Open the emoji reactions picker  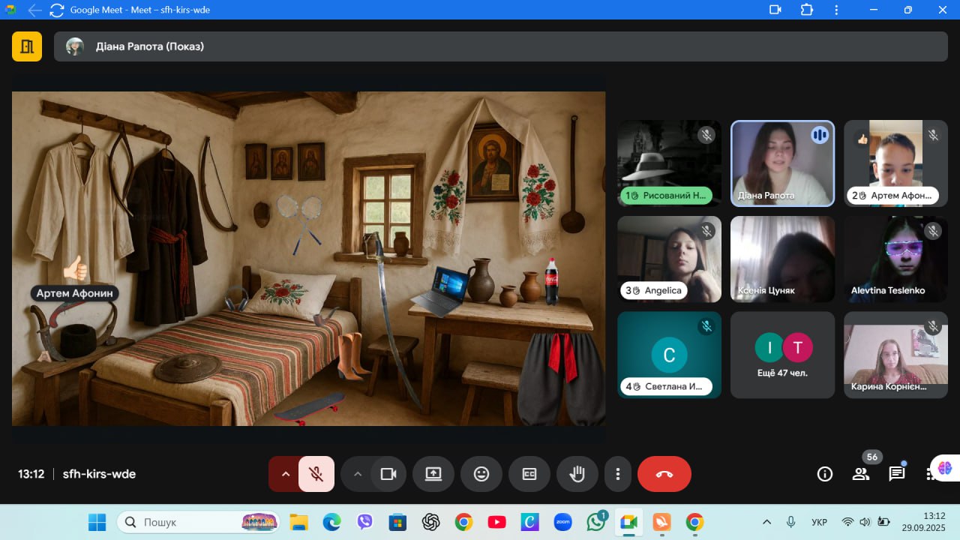pos(481,474)
